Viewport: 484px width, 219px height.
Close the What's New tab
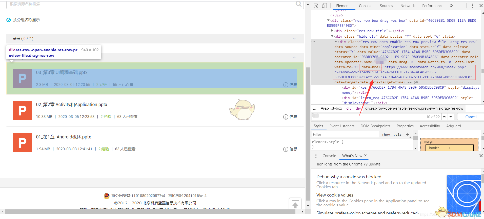click(366, 156)
